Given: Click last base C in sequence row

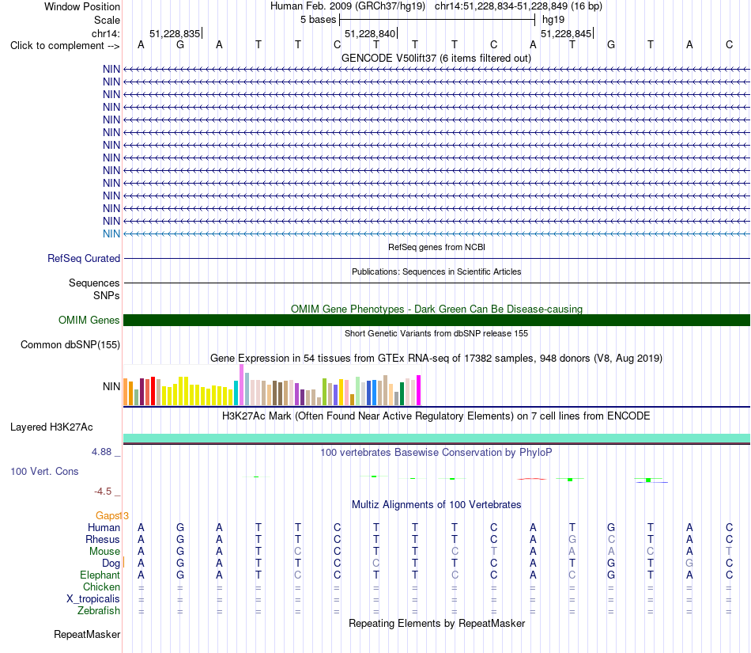Looking at the screenshot, I should point(729,44).
